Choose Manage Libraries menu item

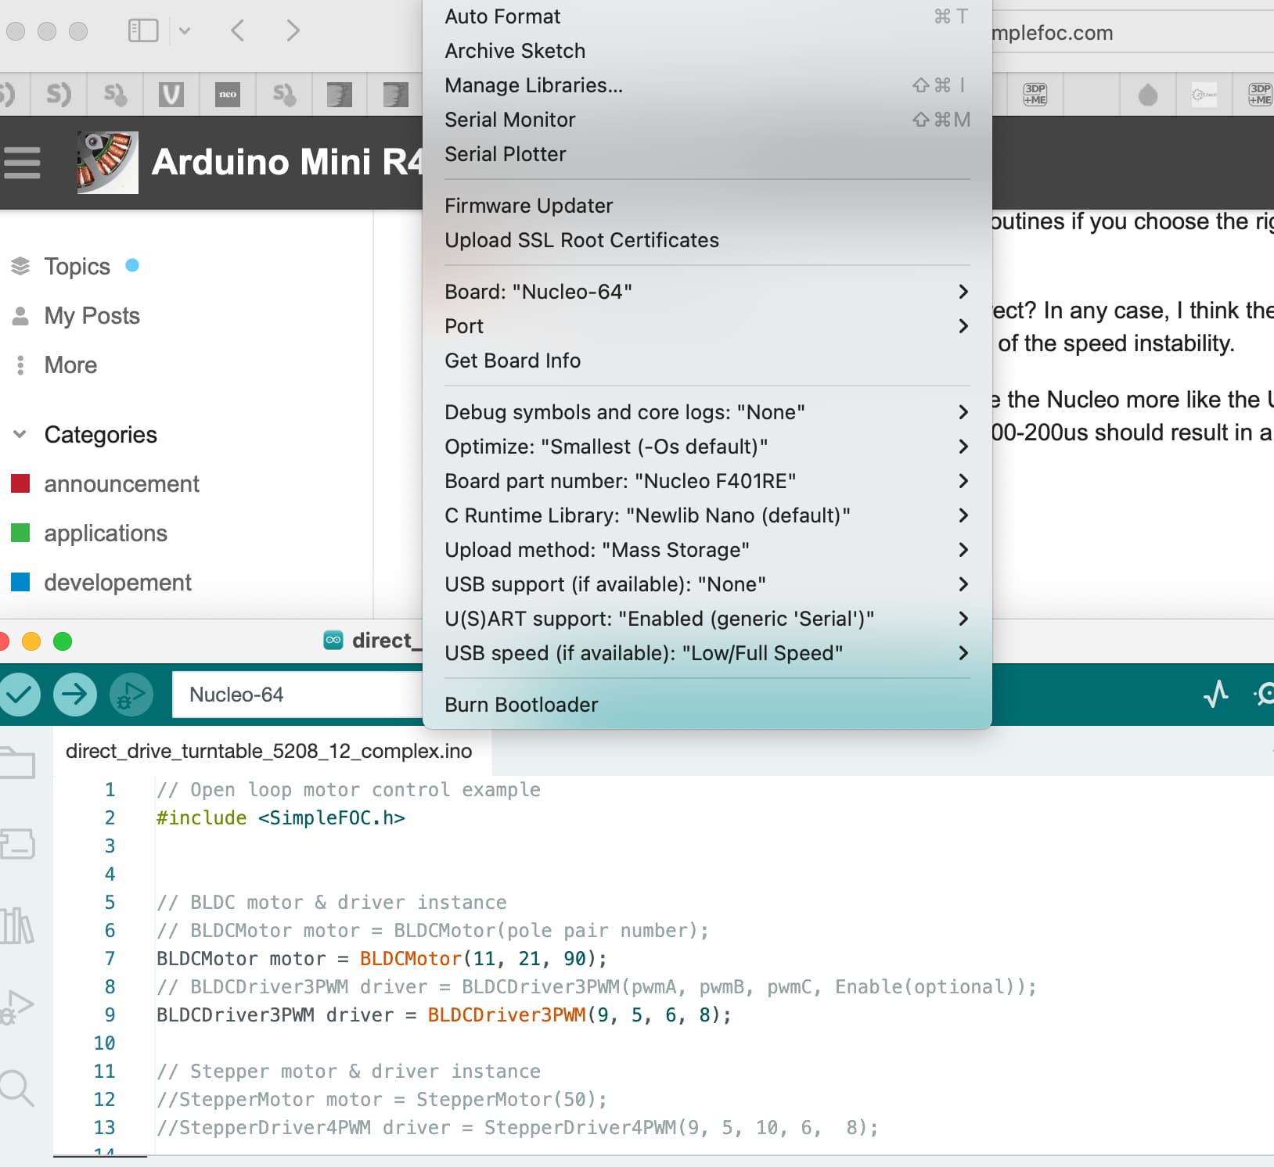pyautogui.click(x=707, y=85)
